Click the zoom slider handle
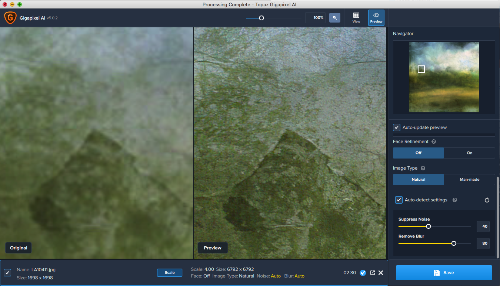 (261, 18)
